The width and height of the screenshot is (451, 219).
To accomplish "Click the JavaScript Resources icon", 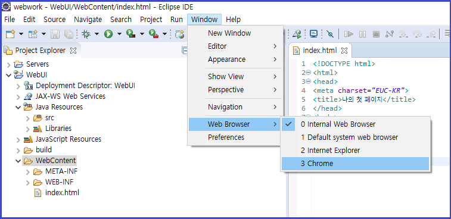I will tap(28, 139).
